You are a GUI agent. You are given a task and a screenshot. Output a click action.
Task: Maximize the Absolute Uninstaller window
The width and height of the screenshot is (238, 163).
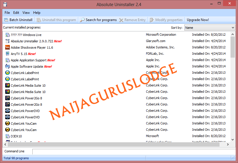(x=219, y=3)
